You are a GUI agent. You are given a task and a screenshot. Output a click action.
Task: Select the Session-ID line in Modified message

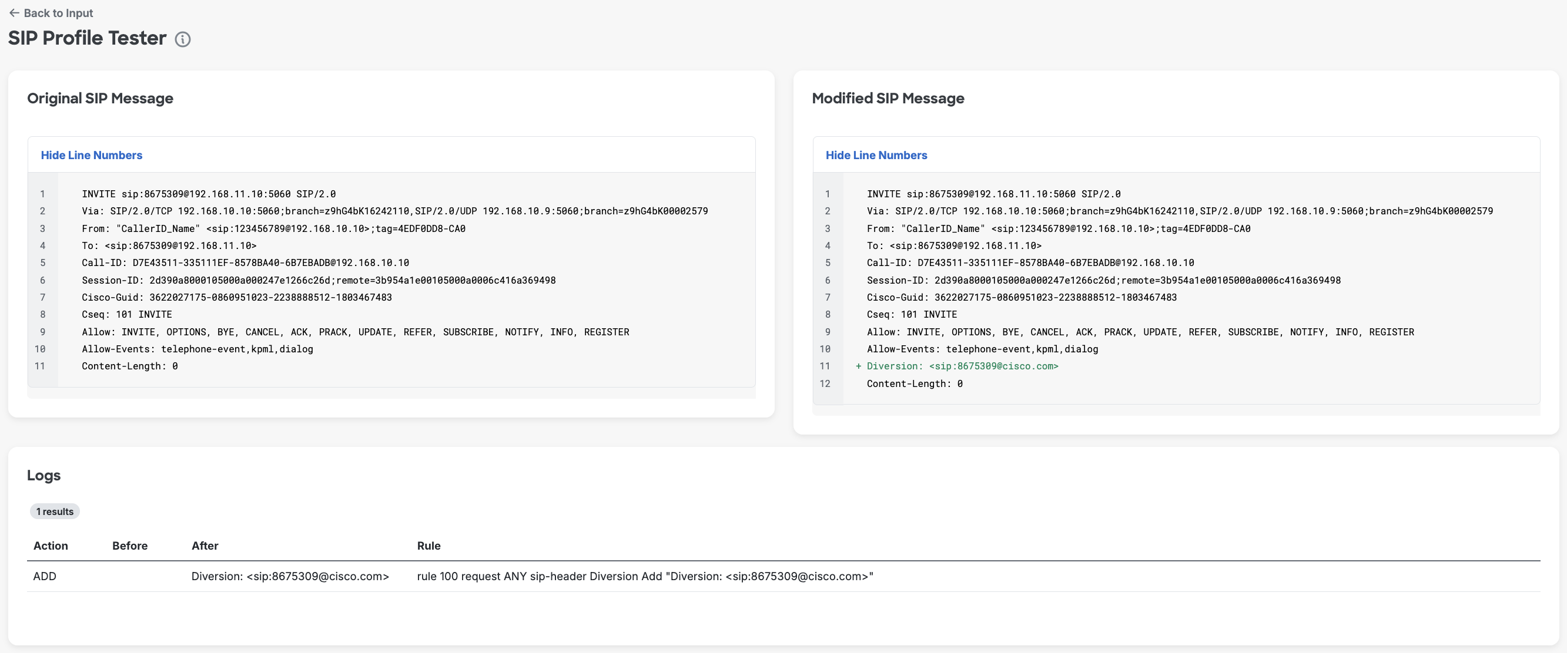tap(1103, 280)
